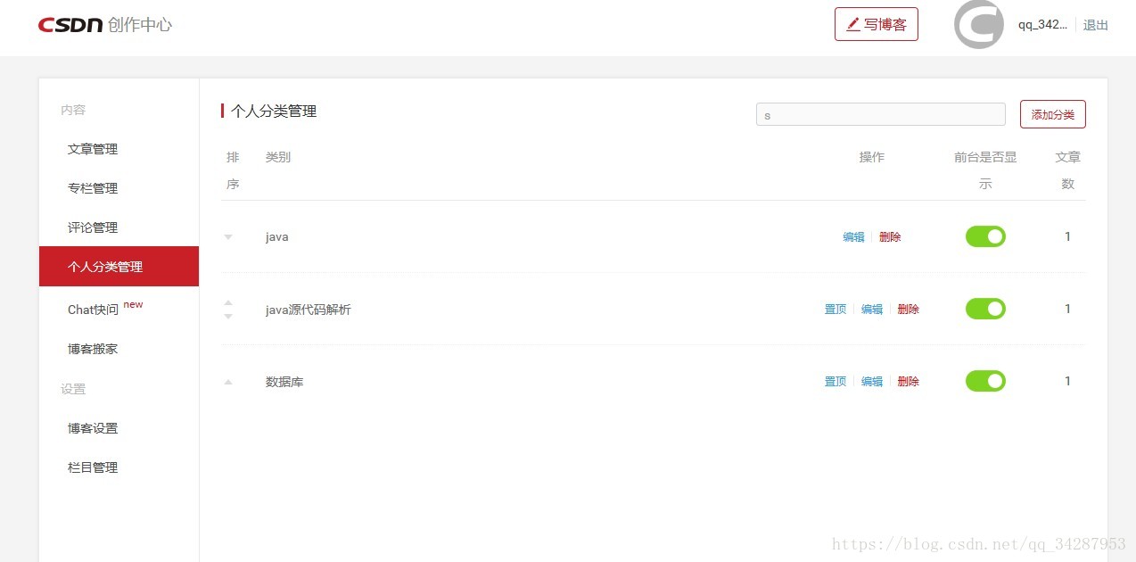The image size is (1136, 562).
Task: Click 退出 to log out
Action: pos(1096,25)
